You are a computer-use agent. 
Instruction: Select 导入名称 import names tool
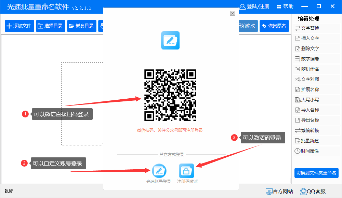pyautogui.click(x=307, y=110)
